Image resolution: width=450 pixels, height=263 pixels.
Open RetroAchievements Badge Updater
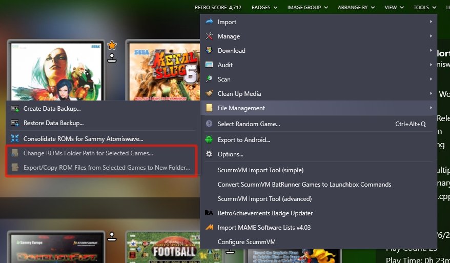tap(319, 213)
